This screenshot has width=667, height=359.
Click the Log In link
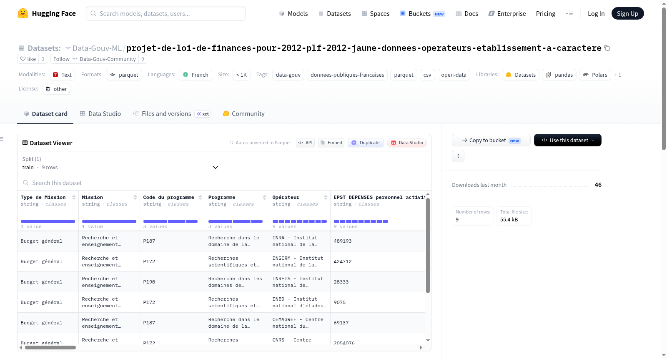596,13
